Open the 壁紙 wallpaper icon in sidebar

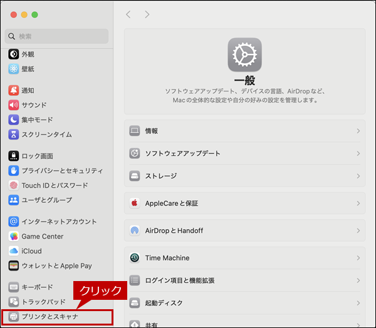click(14, 69)
